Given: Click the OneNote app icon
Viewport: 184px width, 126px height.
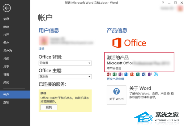Looking at the screenshot, I should pyautogui.click(x=120, y=74).
